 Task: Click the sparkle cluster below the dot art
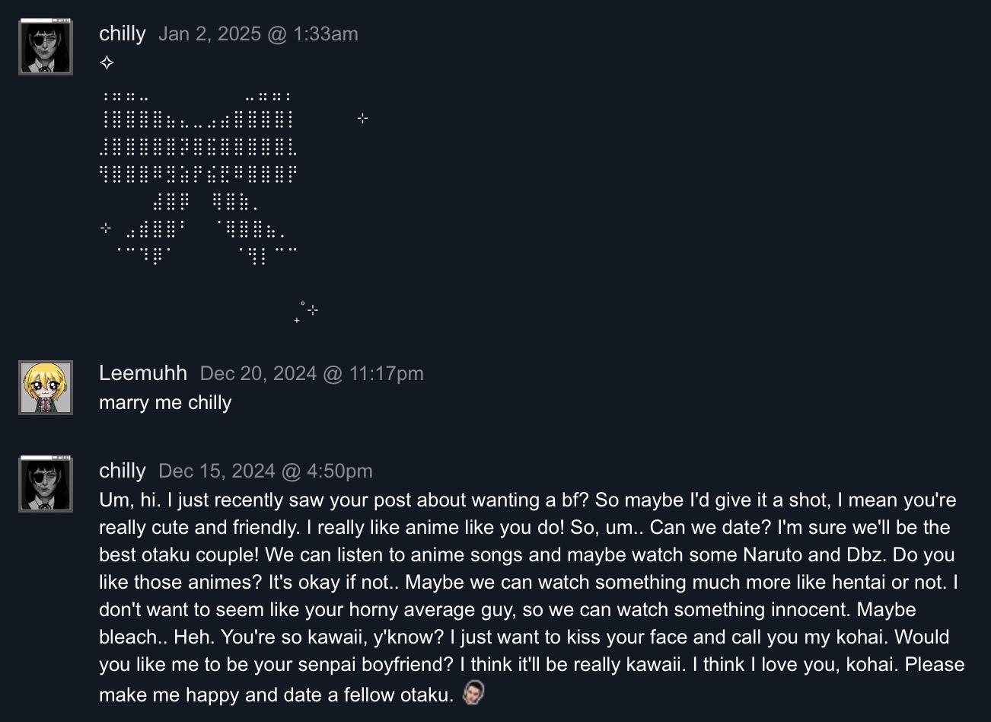coord(307,311)
